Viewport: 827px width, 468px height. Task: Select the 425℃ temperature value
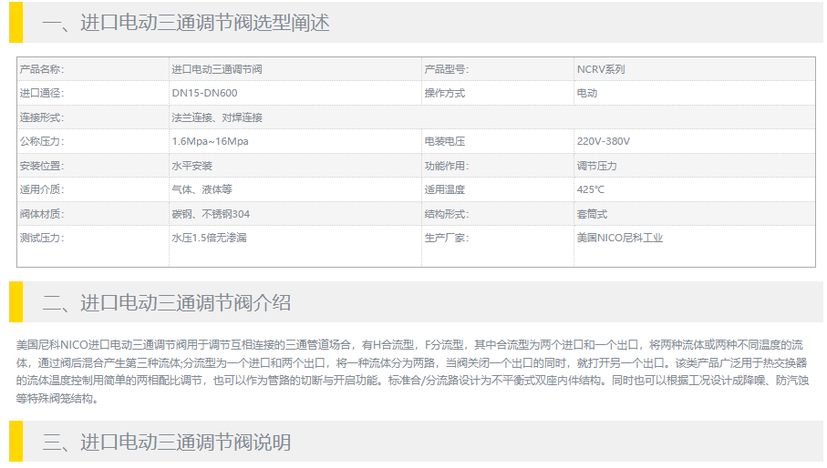coord(590,189)
